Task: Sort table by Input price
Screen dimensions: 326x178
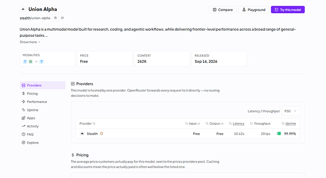Action: (x=192, y=123)
